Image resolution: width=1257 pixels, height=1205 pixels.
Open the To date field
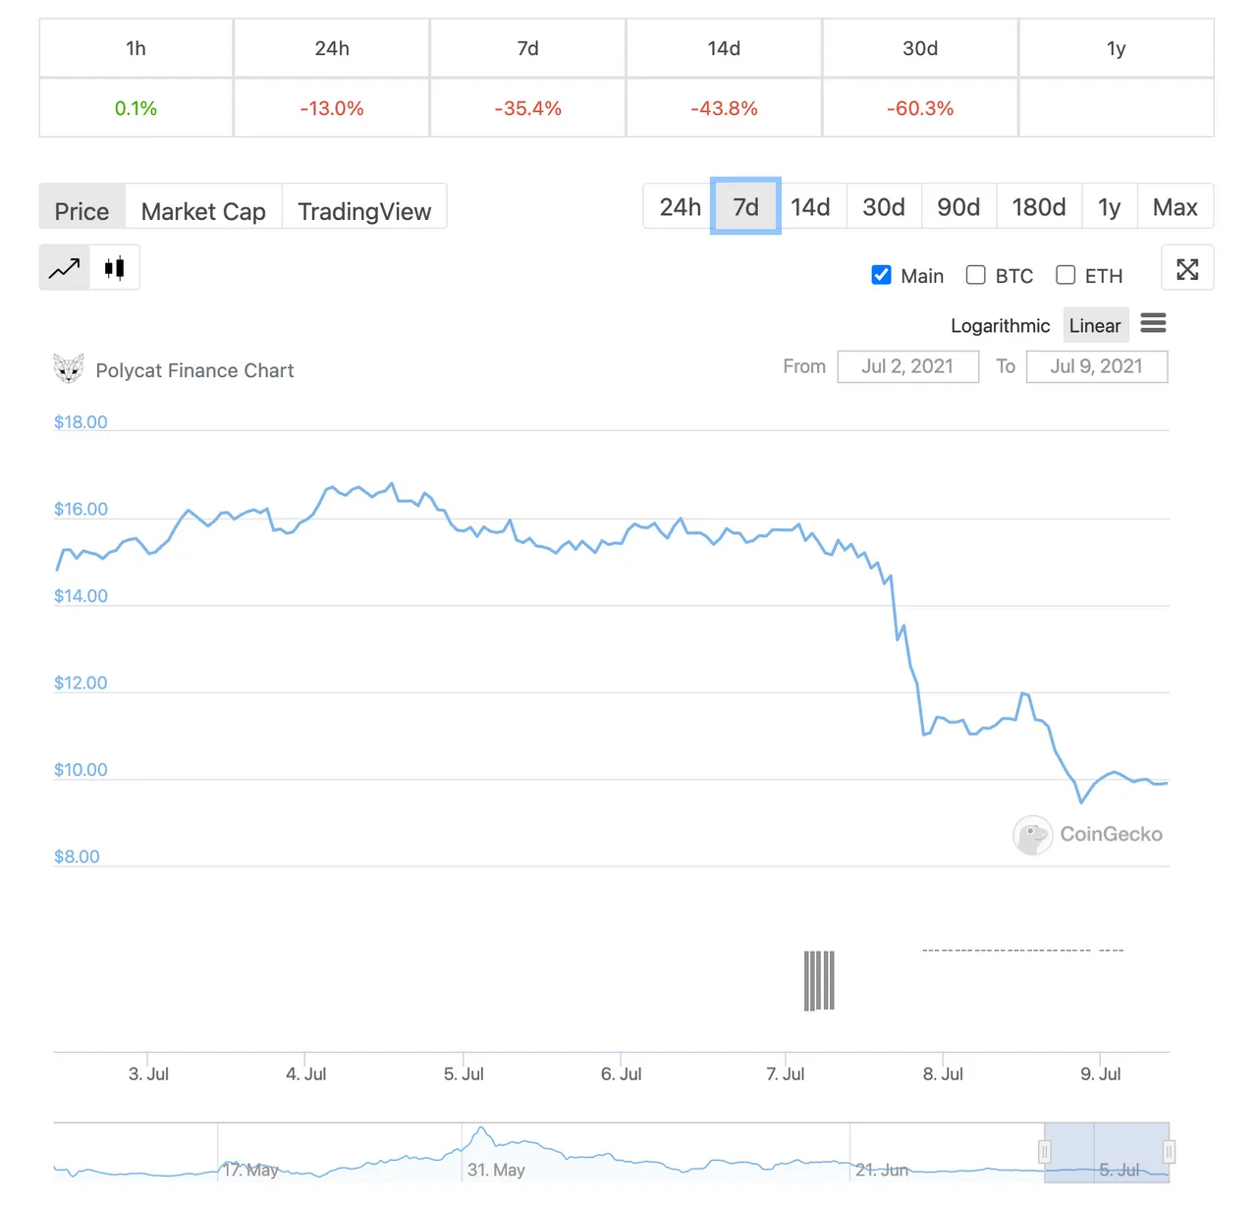[x=1096, y=366]
